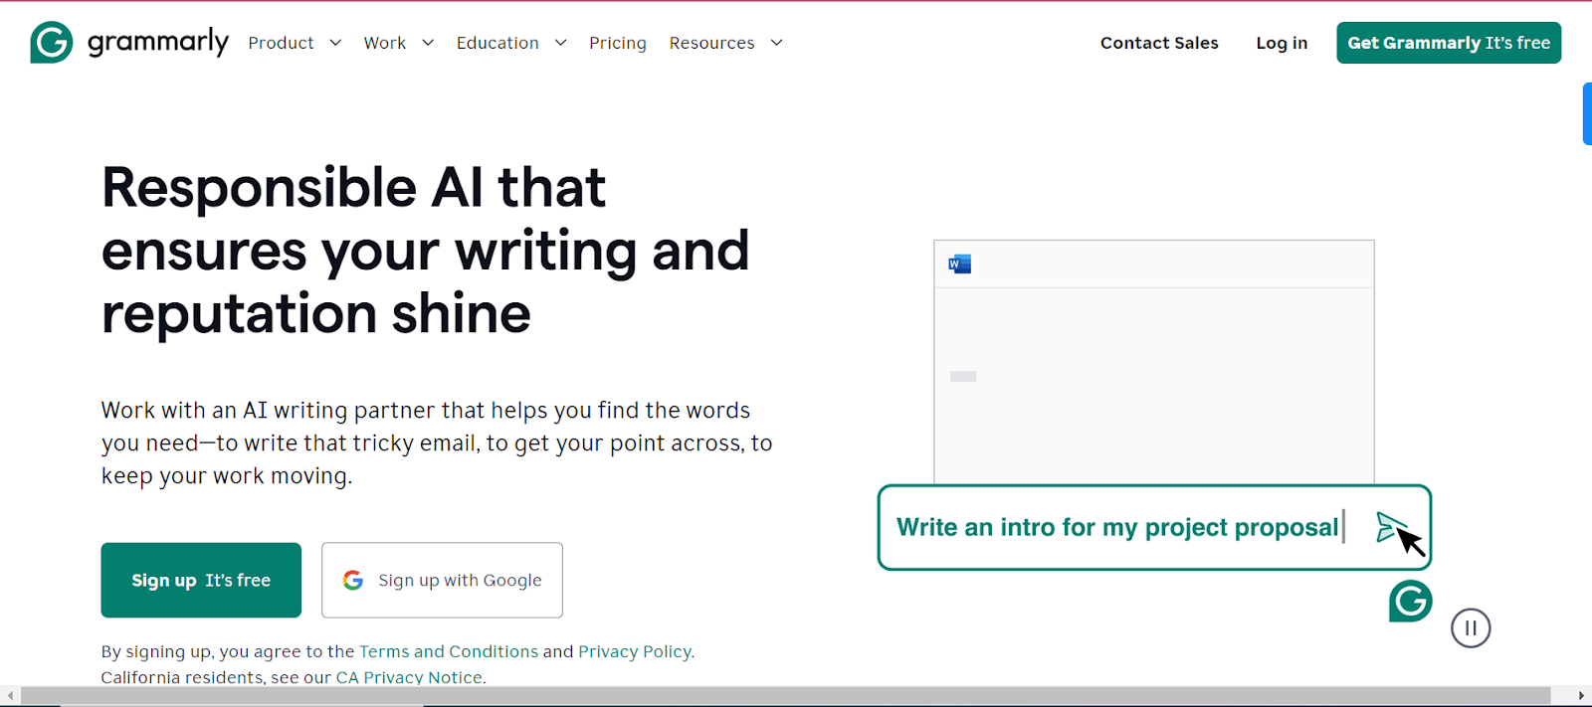Pause the animation with the pause button
The image size is (1592, 707).
tap(1471, 627)
